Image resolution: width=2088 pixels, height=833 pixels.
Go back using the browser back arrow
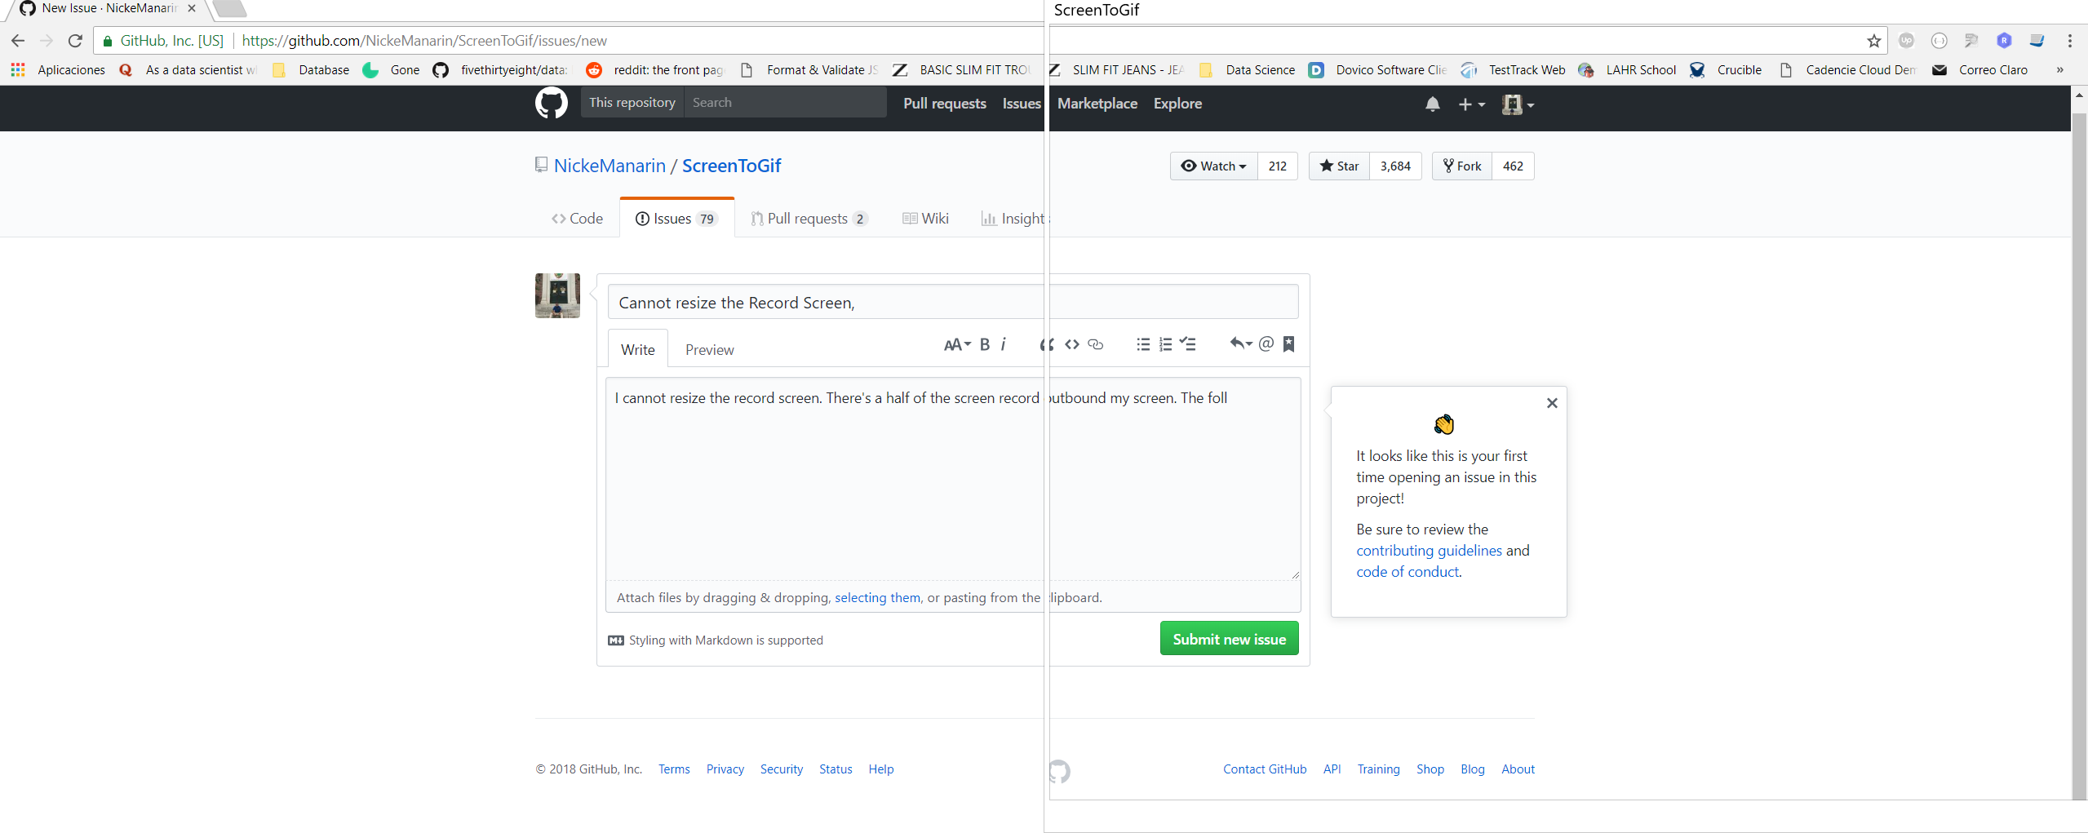coord(18,41)
